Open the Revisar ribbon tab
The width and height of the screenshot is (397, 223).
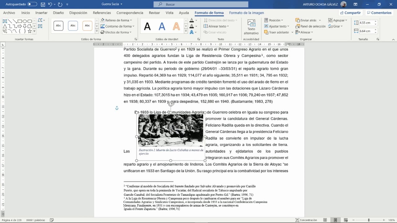tap(154, 13)
